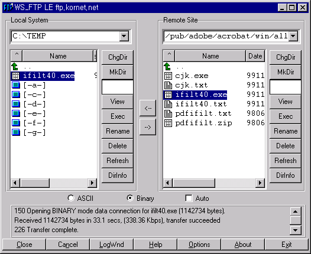The height and width of the screenshot is (254, 311).
Task: Click the local Delete button
Action: (118, 146)
